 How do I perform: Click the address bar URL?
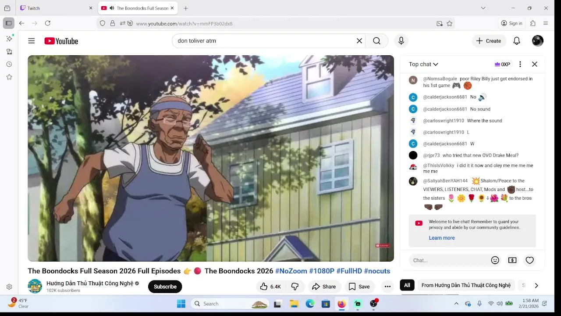(x=184, y=24)
